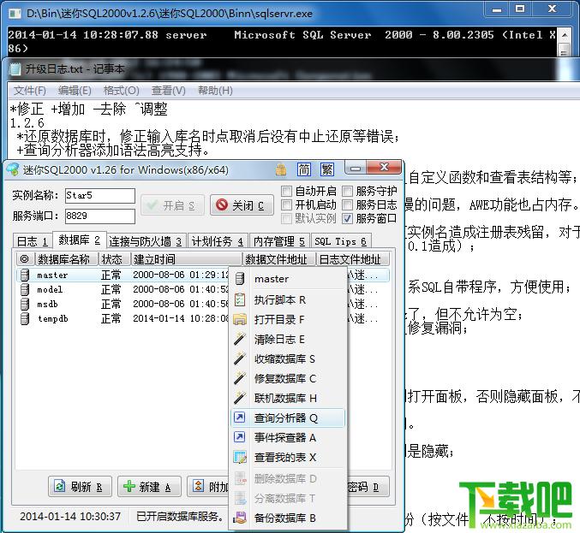The height and width of the screenshot is (533, 580).
Task: Open the 连接与防火墙 3 tab
Action: [x=146, y=241]
